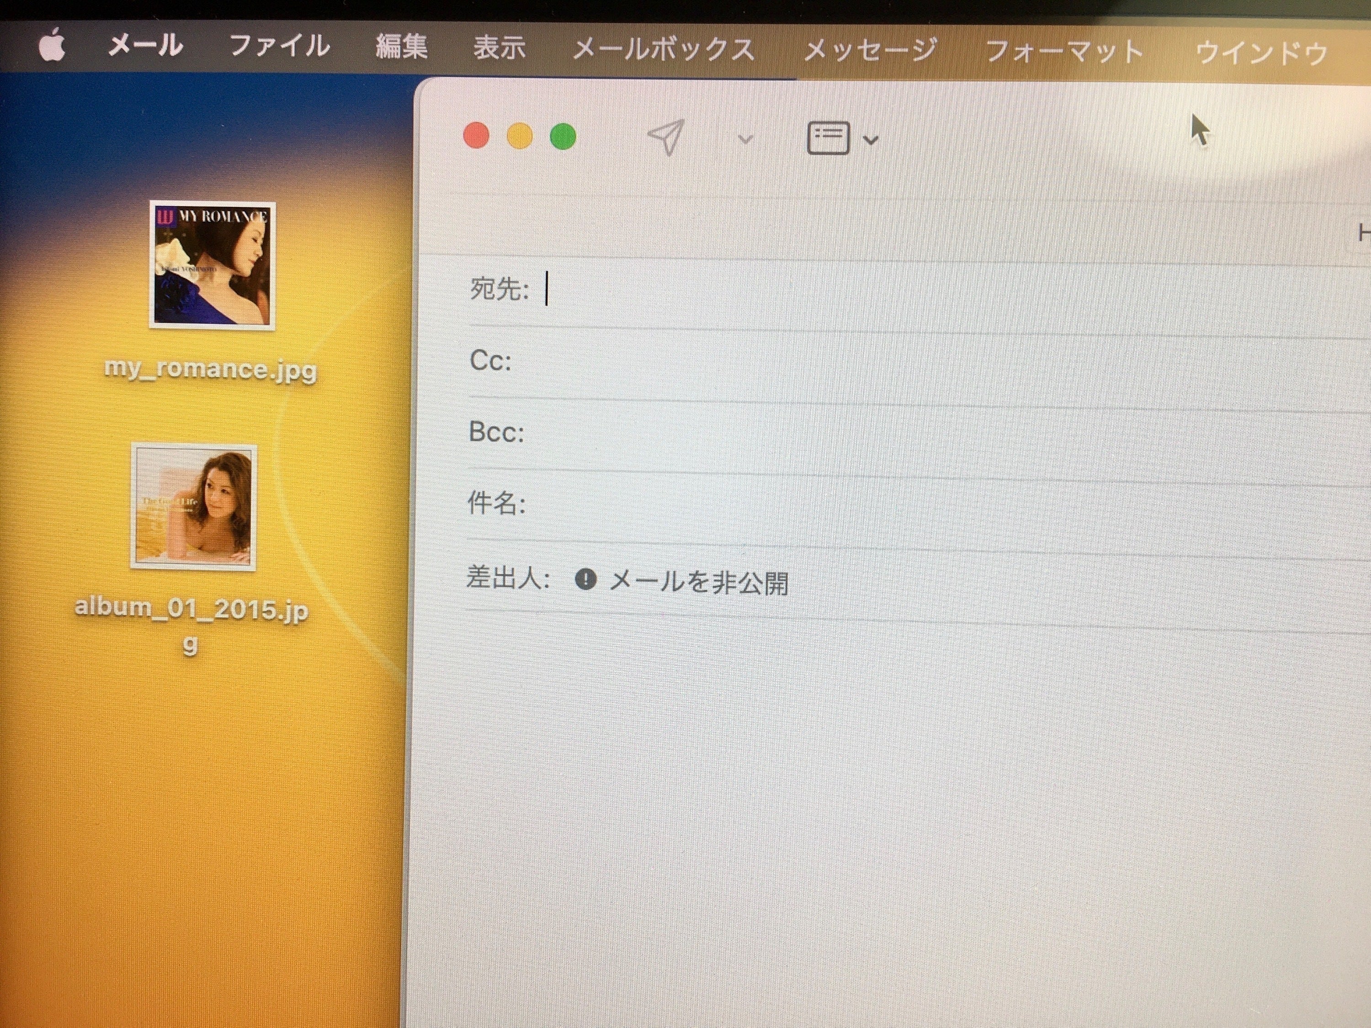This screenshot has width=1371, height=1028.
Task: Open the Apple menu
Action: click(52, 46)
